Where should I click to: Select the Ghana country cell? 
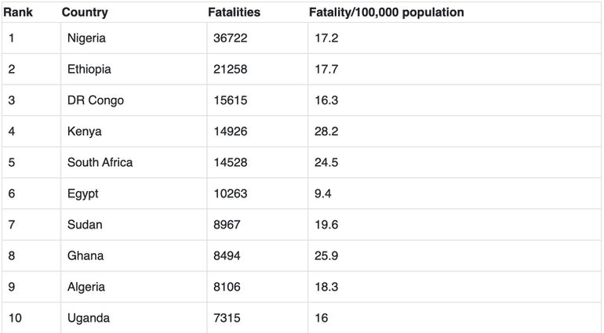[x=85, y=255]
